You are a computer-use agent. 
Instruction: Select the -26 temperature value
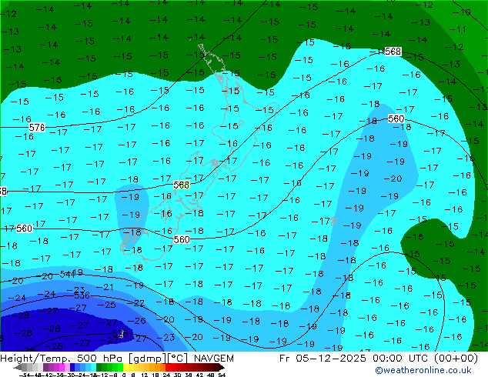click(137, 320)
